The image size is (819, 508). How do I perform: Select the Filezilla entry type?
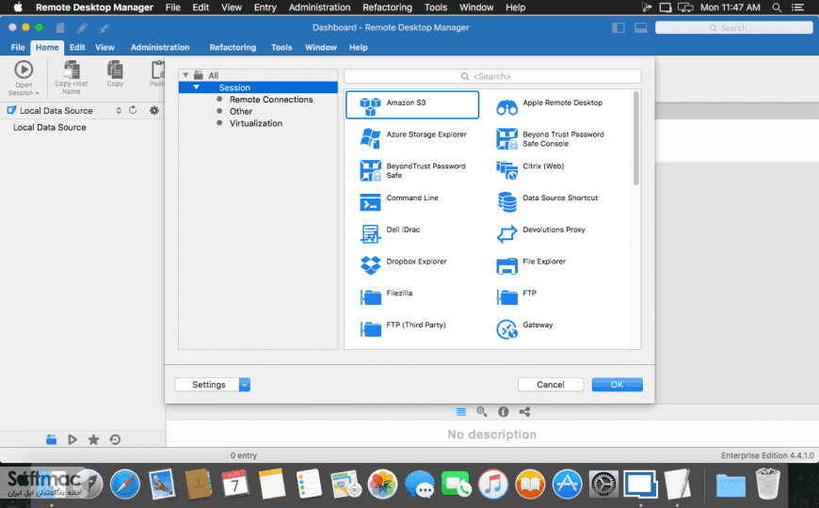[386, 296]
